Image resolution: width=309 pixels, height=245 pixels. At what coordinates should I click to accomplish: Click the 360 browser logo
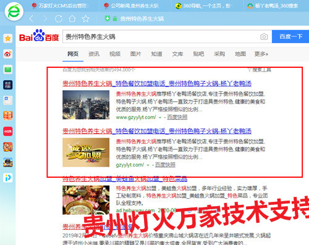coord(14,11)
